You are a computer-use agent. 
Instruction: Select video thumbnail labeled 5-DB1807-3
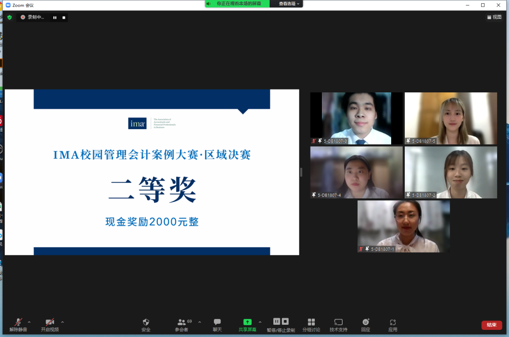coord(356,118)
